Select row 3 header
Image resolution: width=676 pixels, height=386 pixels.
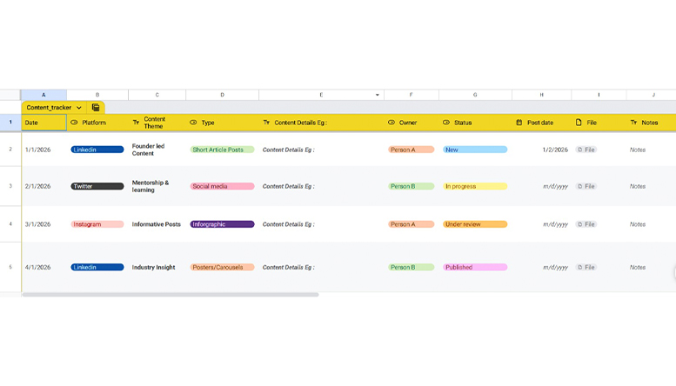point(10,186)
